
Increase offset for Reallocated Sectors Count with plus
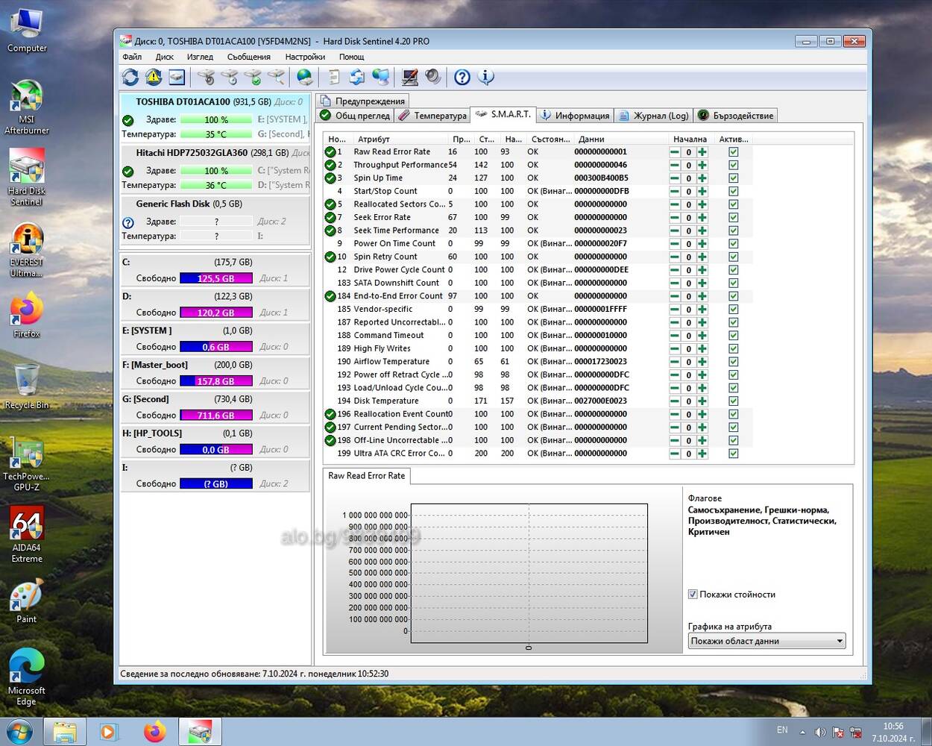pyautogui.click(x=702, y=204)
